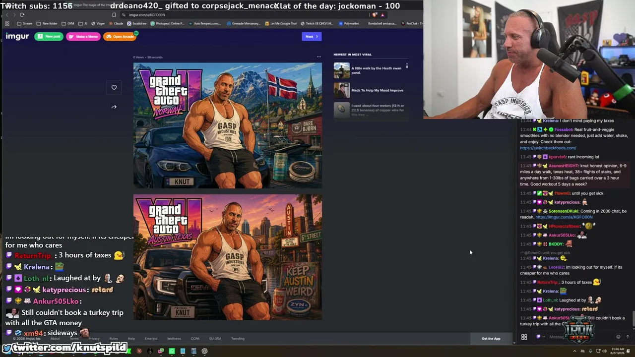Open the New folder bookmark folder
Viewport: 635px width, 357px height.
coord(47,23)
